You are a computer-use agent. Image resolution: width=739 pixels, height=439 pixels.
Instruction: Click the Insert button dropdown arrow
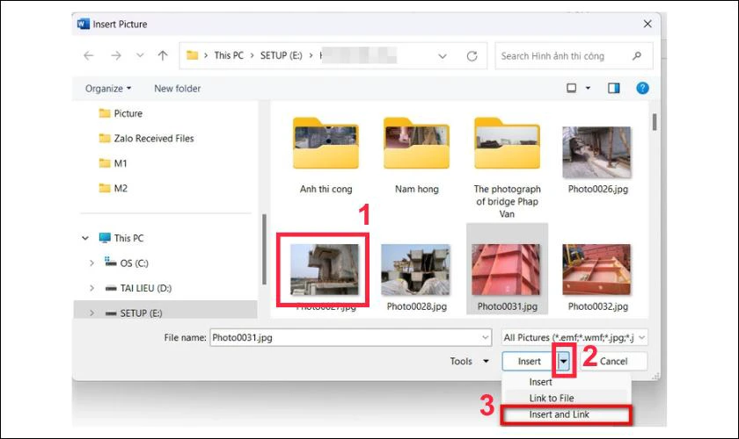[x=563, y=362]
